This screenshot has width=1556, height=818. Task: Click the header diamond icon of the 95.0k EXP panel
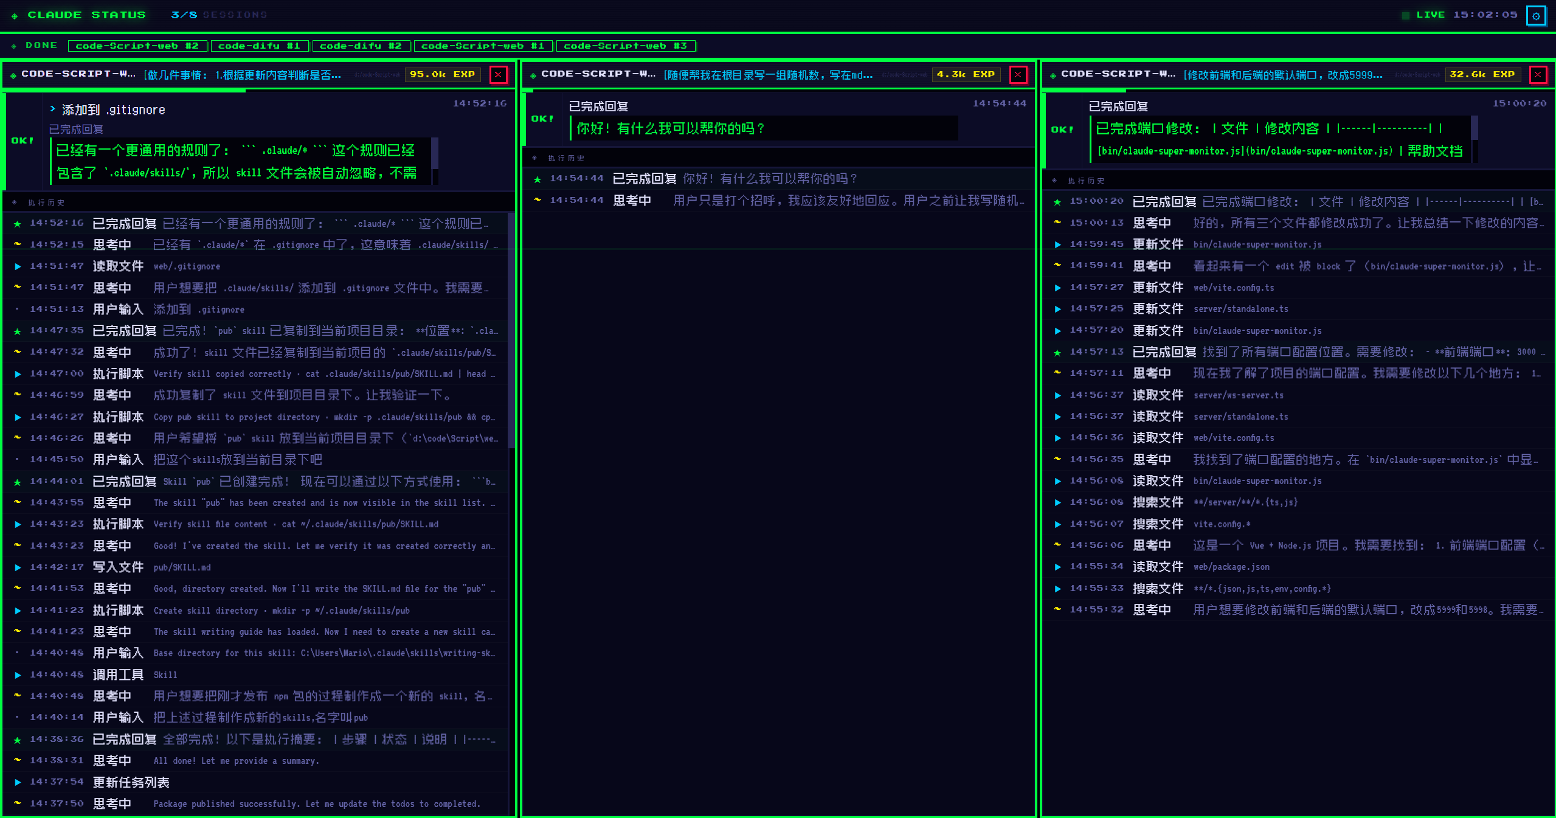coord(13,75)
